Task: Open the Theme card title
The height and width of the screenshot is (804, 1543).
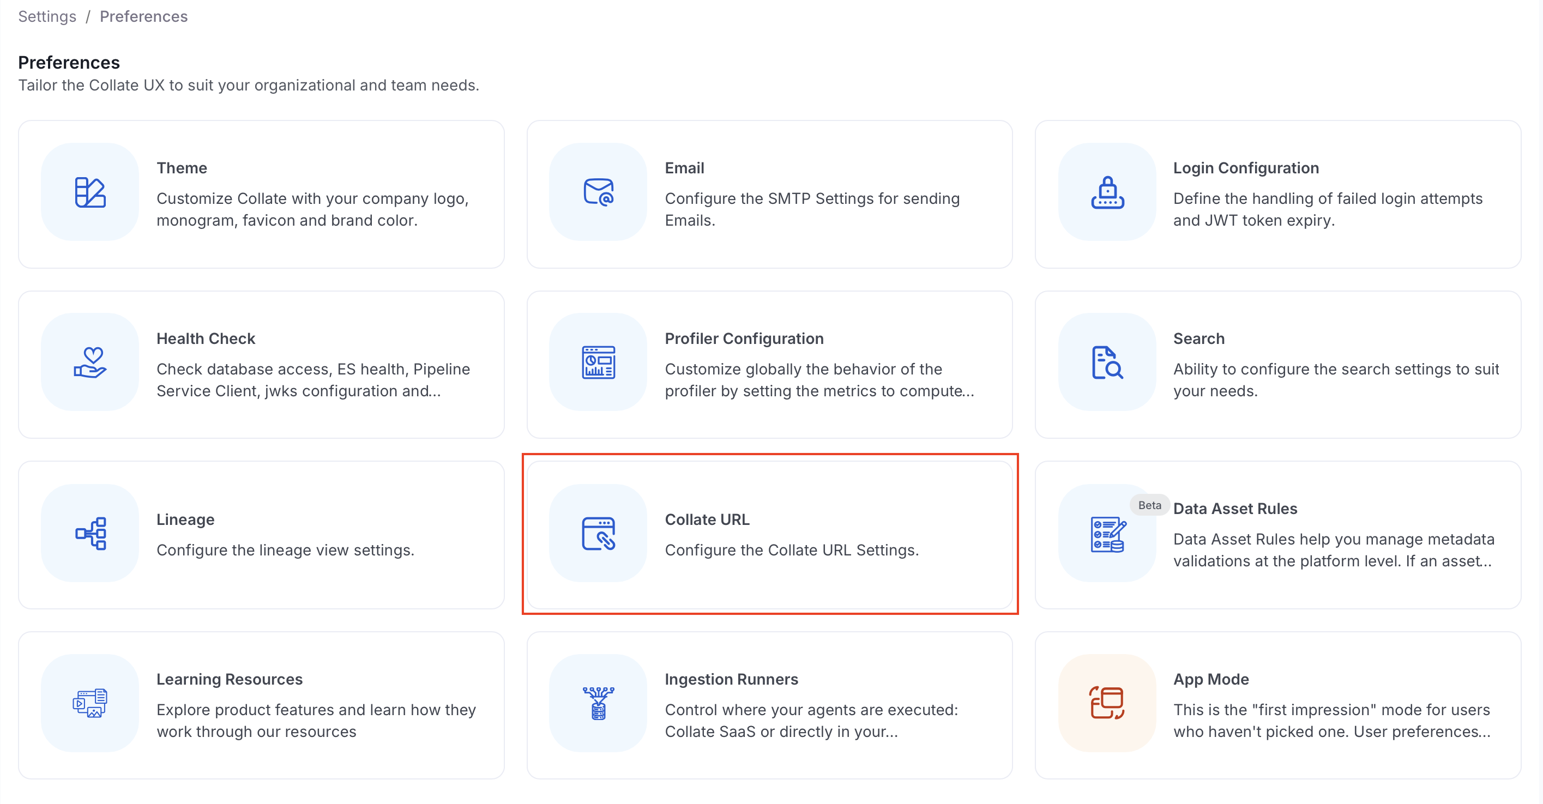Action: click(x=182, y=168)
